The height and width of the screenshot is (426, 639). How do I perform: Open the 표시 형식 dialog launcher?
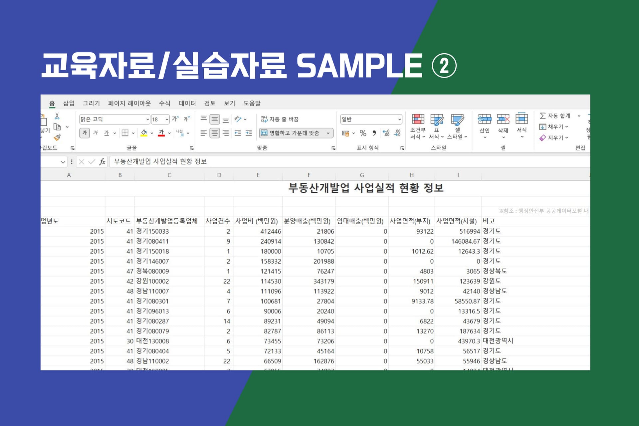402,148
